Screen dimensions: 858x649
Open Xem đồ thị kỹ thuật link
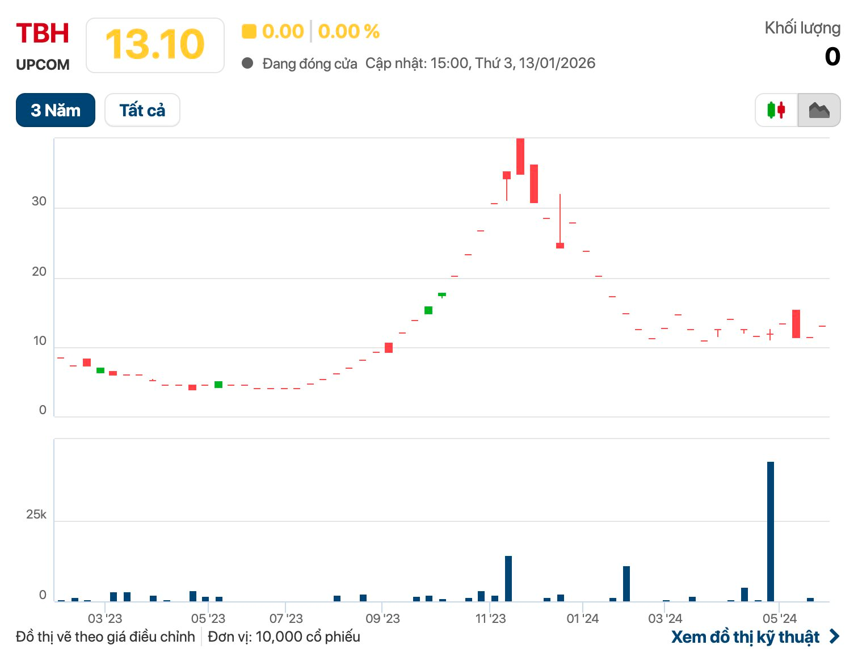click(745, 637)
